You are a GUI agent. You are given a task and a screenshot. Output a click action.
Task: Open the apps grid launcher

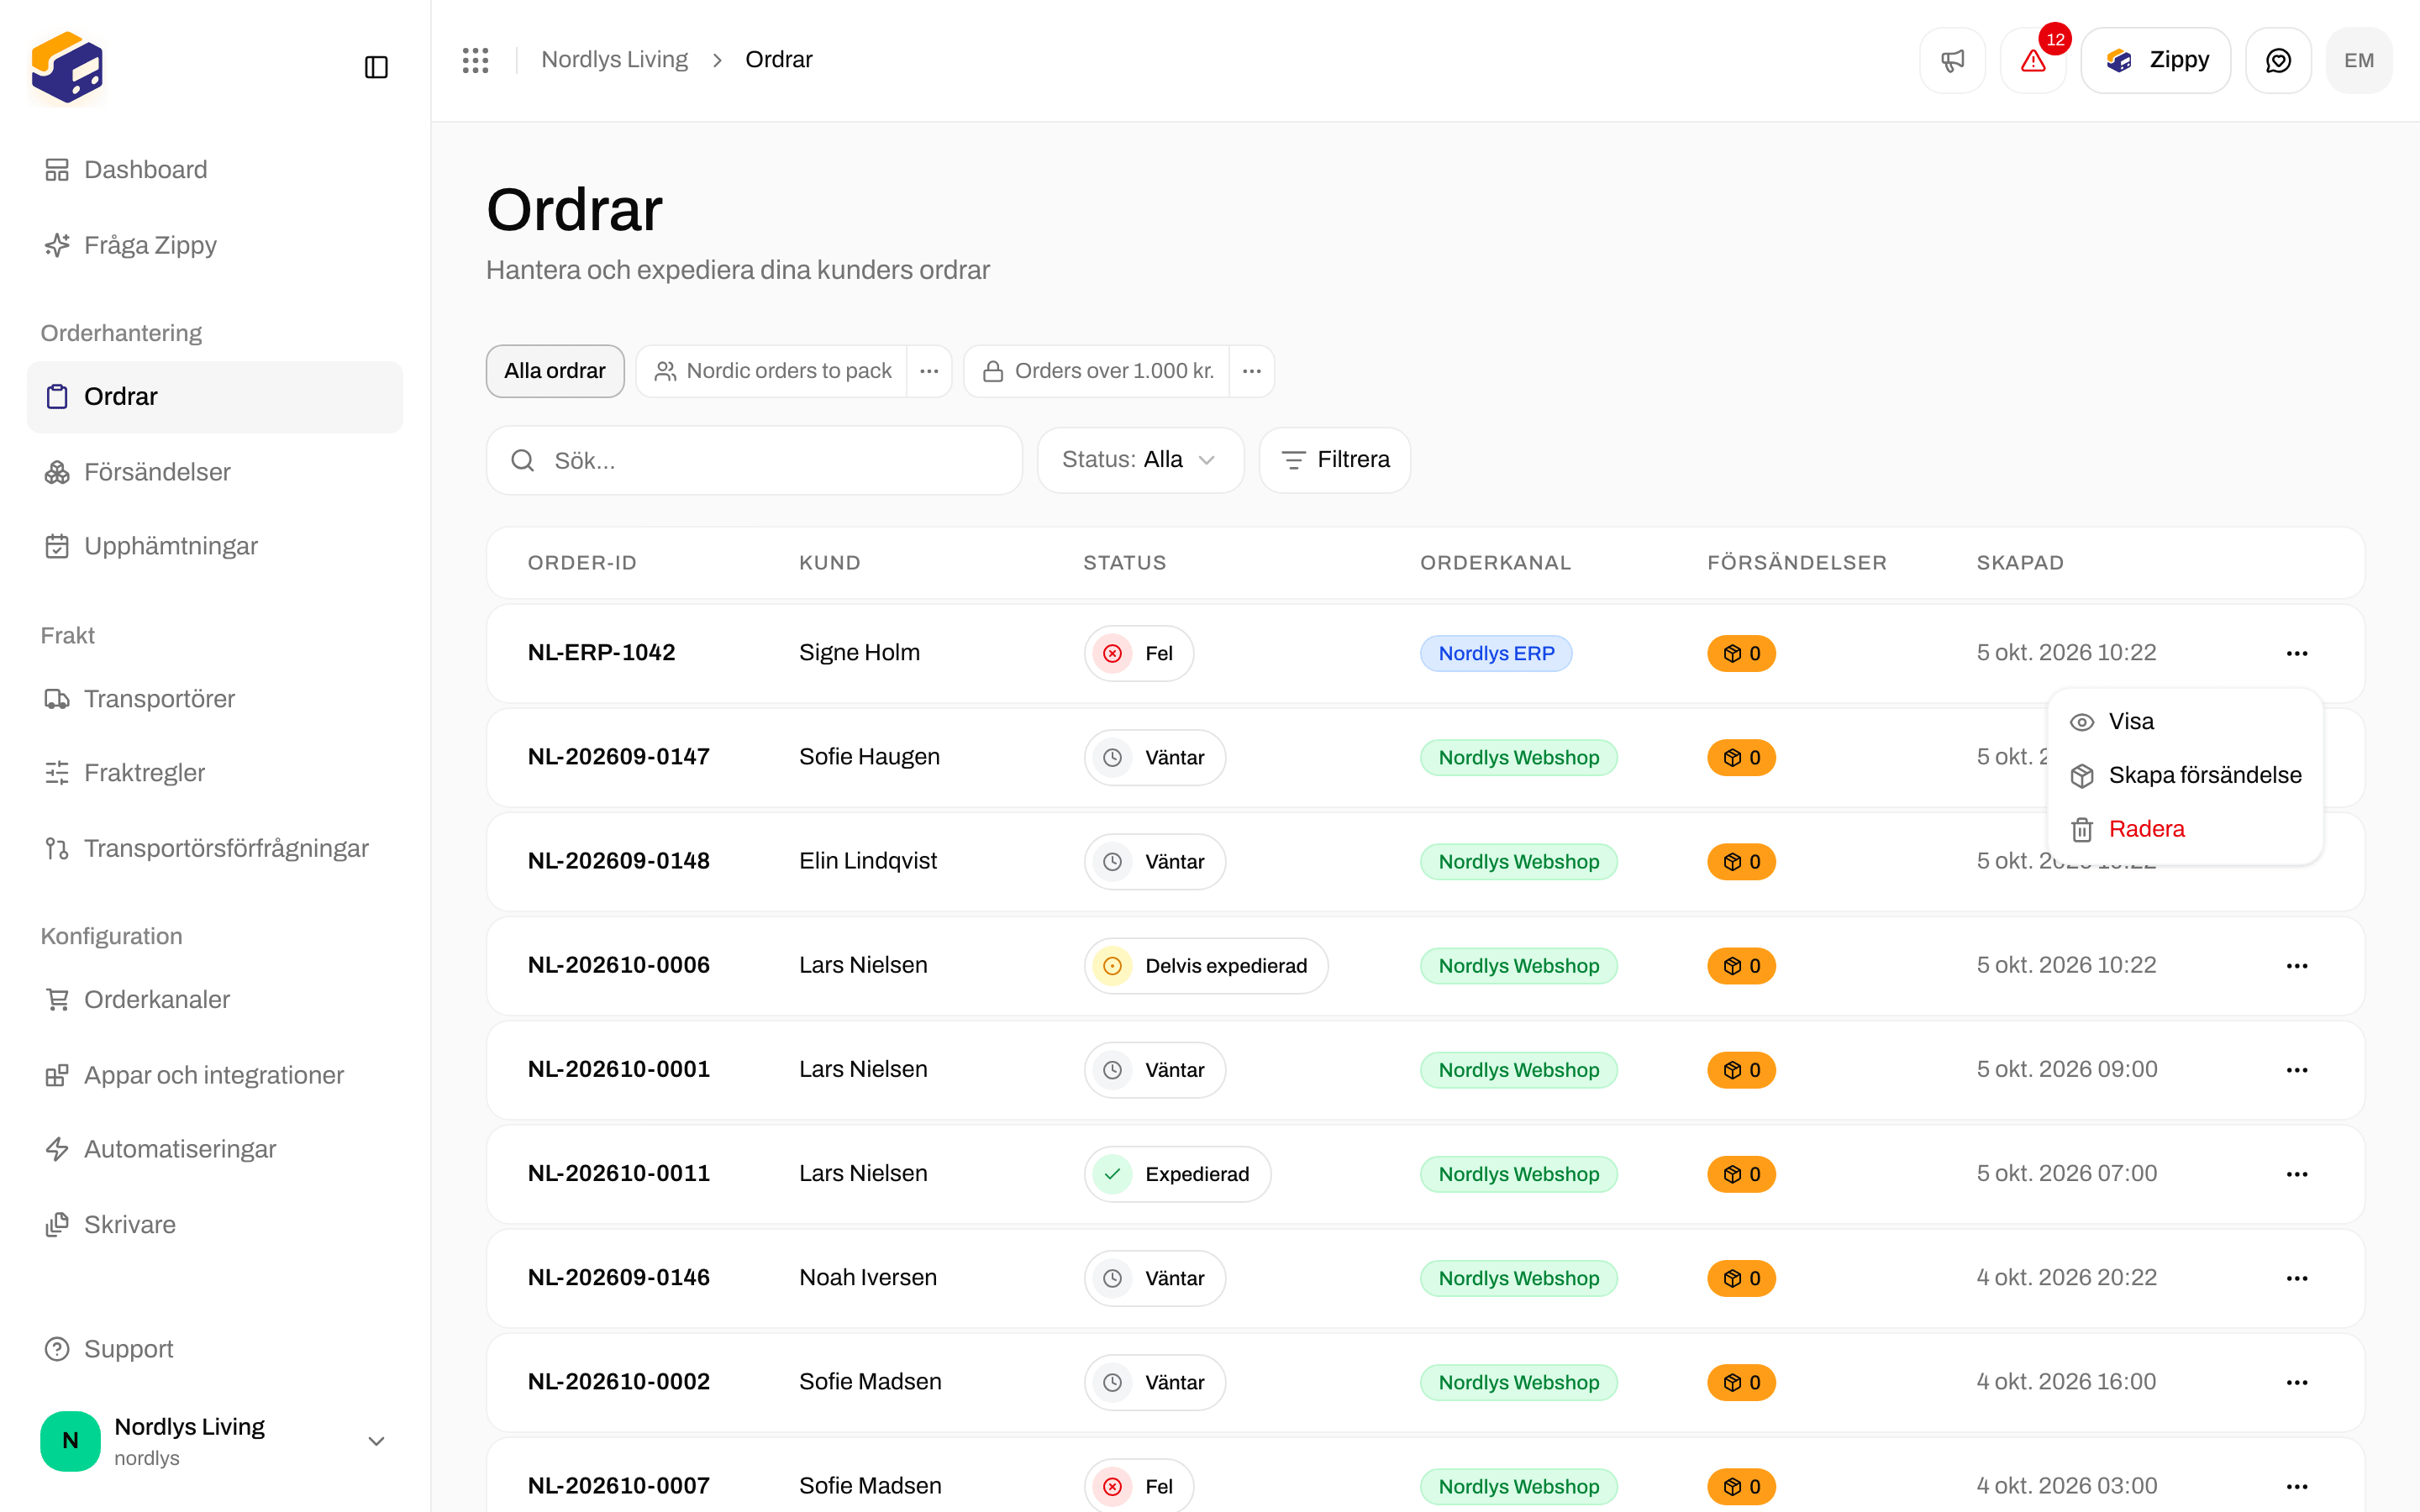click(476, 60)
